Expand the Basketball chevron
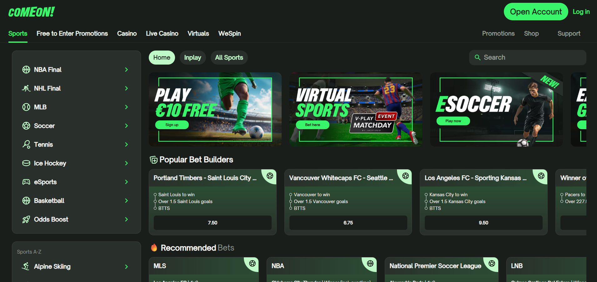597x282 pixels. [x=126, y=201]
